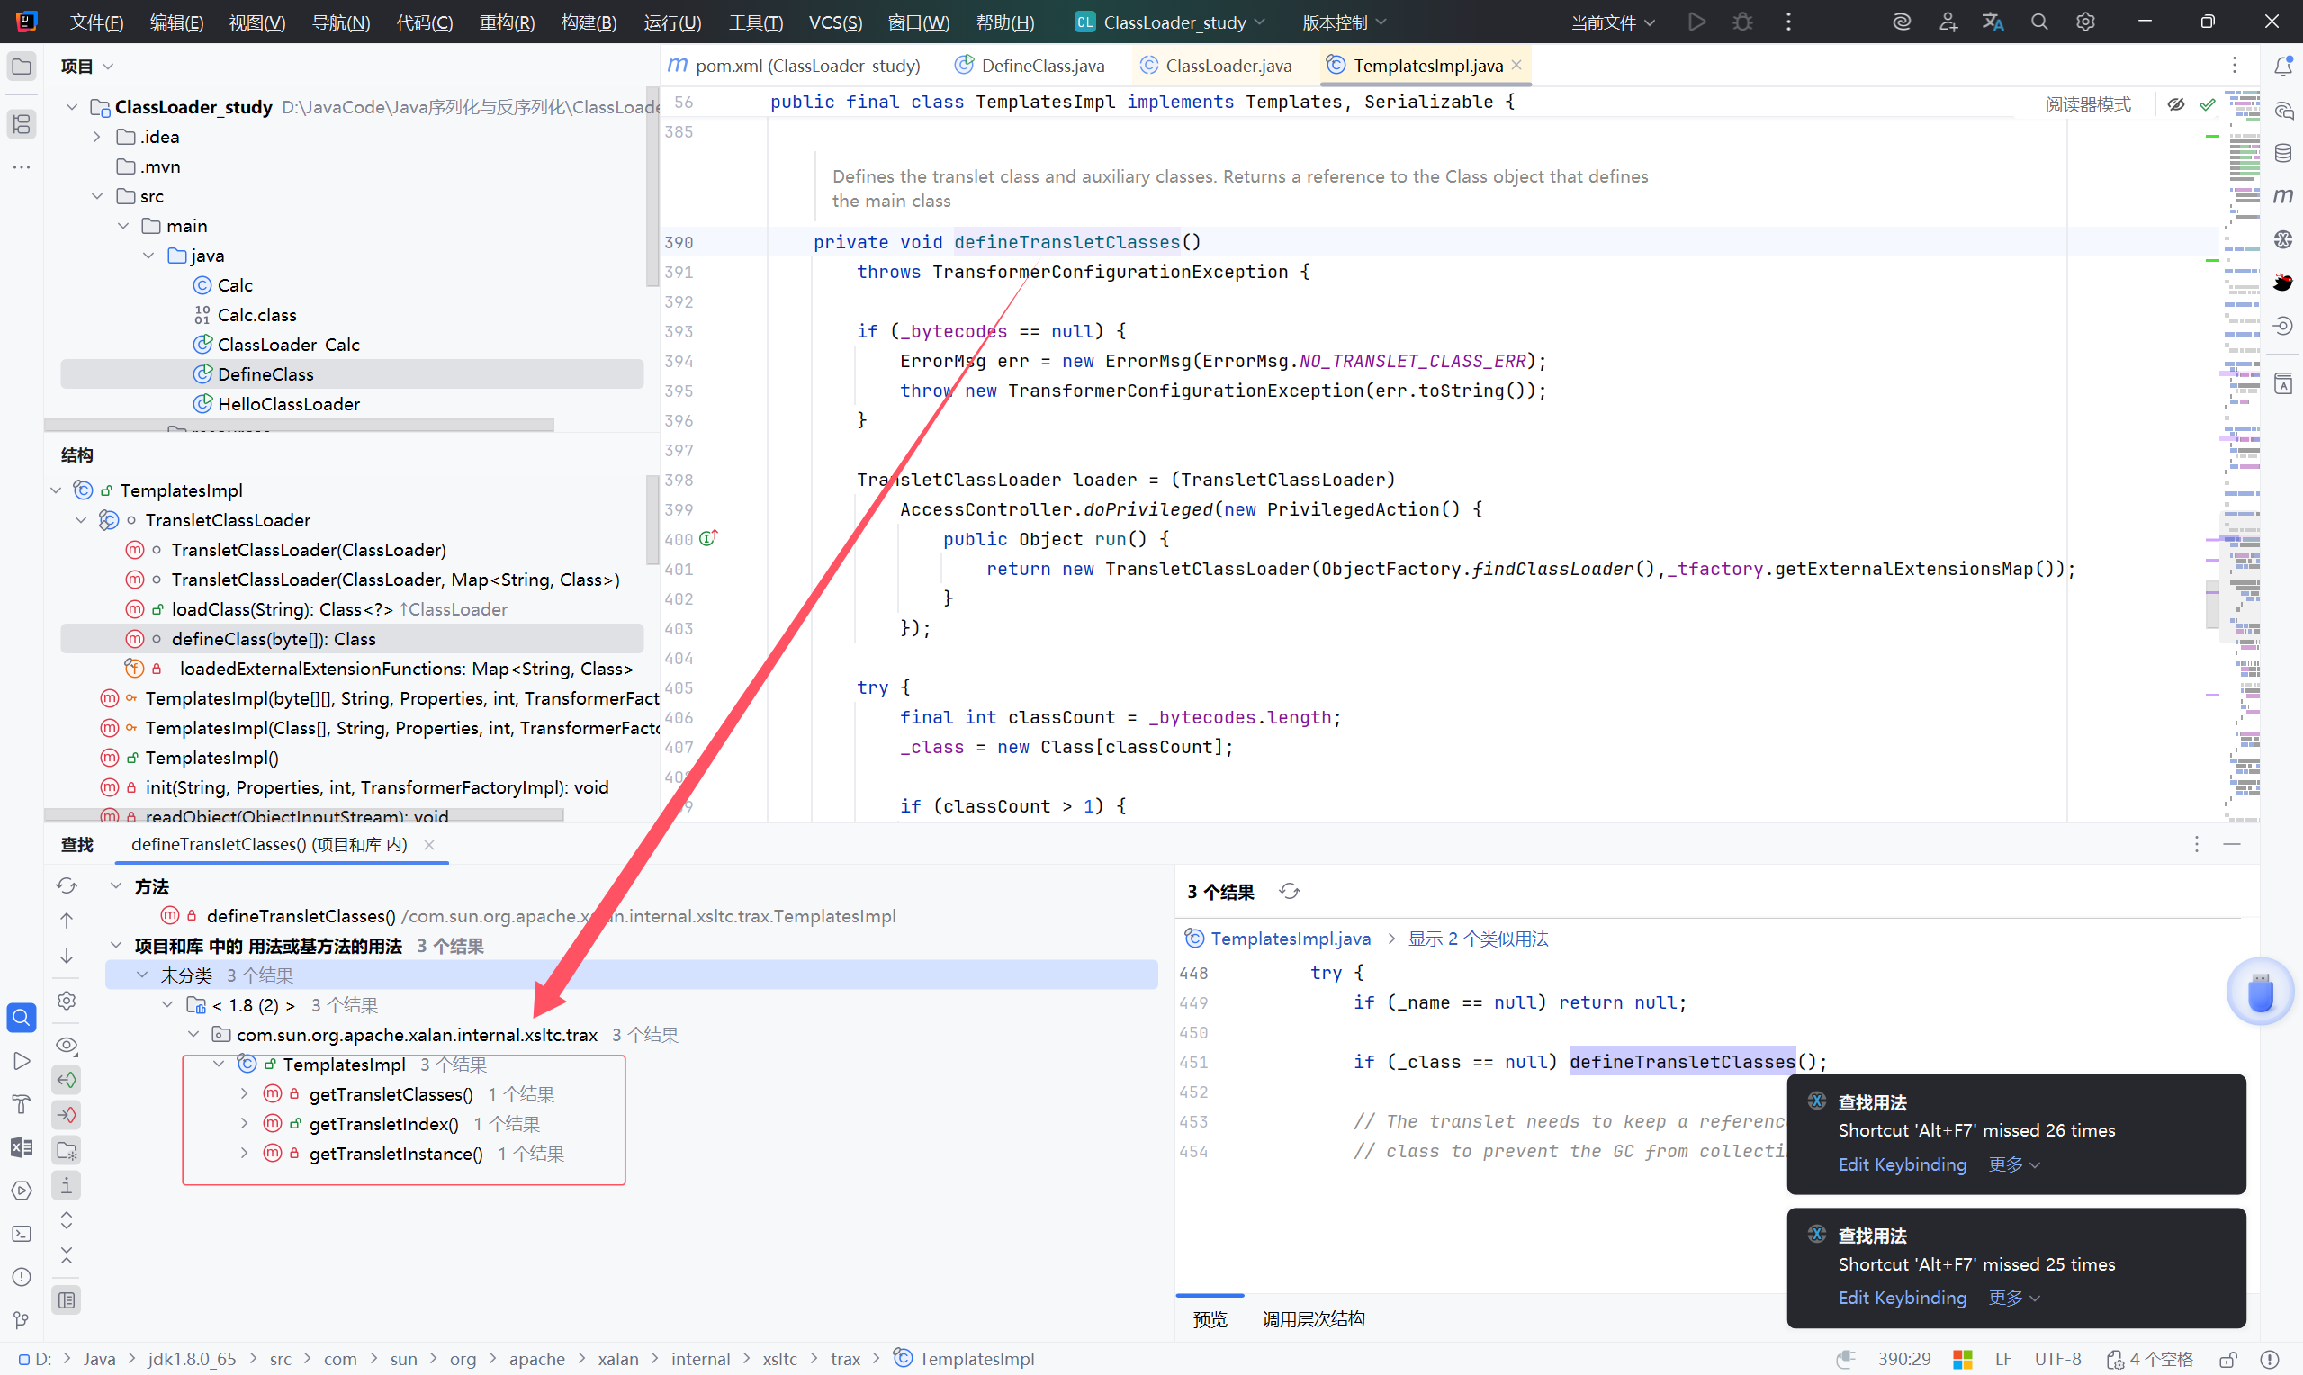Click the rerun refresh icon beside 3 个结果

(1290, 892)
